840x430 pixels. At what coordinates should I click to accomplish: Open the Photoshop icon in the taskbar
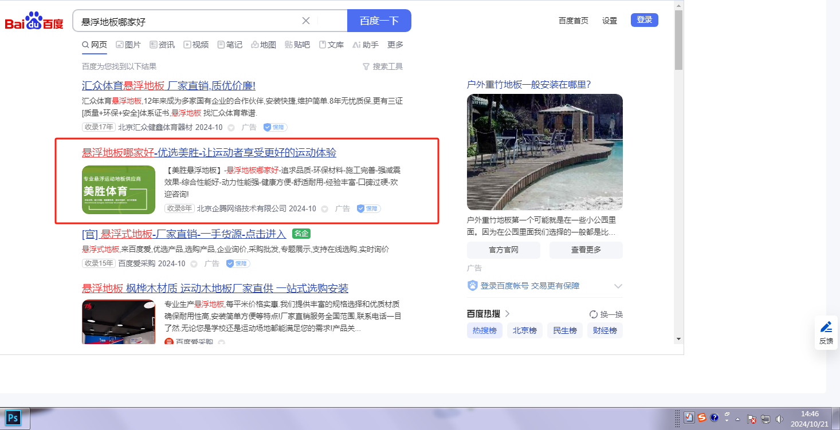tap(13, 418)
